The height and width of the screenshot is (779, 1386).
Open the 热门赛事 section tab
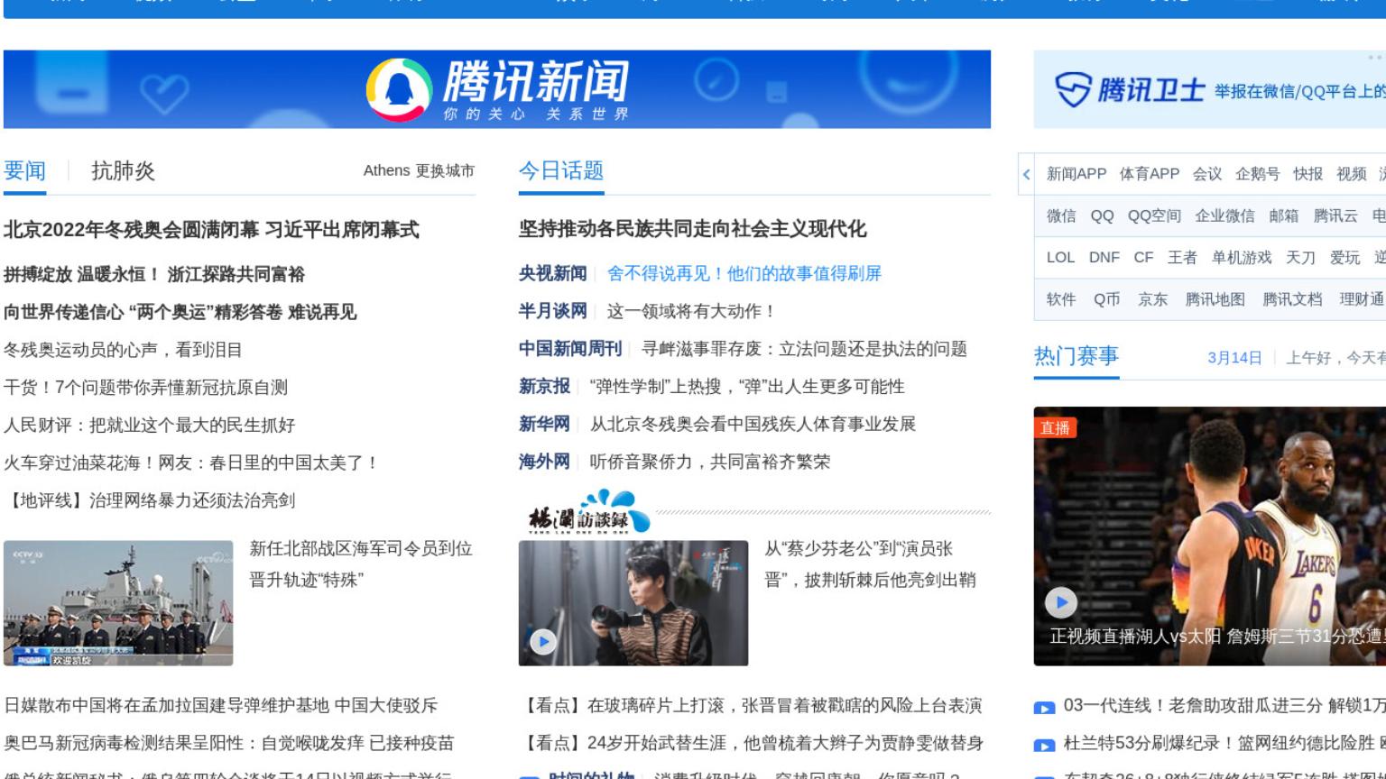(1076, 356)
